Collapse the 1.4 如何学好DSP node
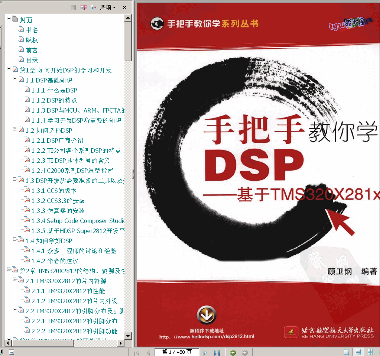This screenshot has width=380, height=356. (x=14, y=239)
